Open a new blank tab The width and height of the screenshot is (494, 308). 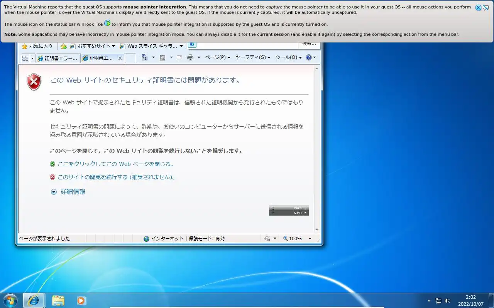tap(130, 58)
